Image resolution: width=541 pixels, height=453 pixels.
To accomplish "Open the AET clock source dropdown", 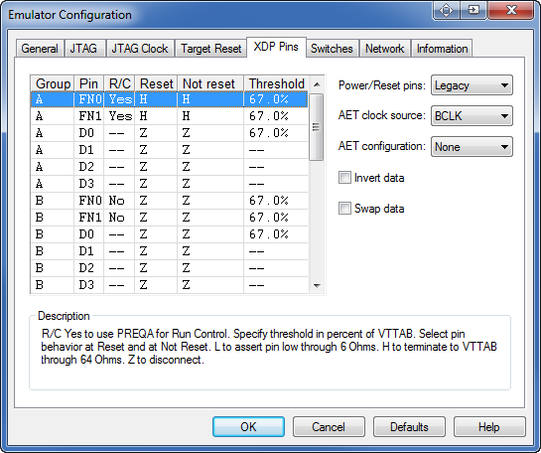I will point(472,116).
